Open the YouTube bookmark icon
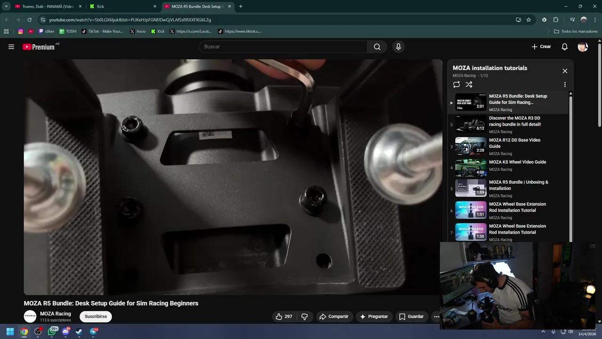The image size is (602, 339). 31,32
